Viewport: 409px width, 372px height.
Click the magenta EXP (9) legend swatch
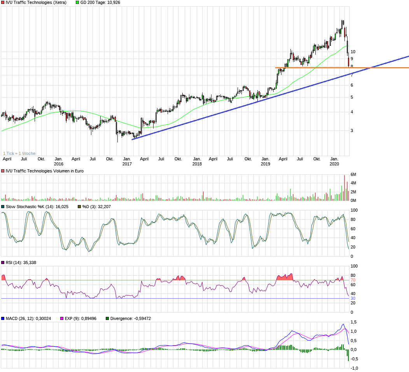(x=62, y=319)
